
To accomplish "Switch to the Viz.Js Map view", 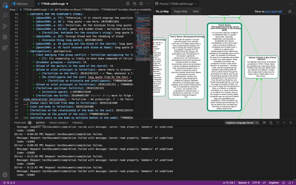I will click(162, 11).
